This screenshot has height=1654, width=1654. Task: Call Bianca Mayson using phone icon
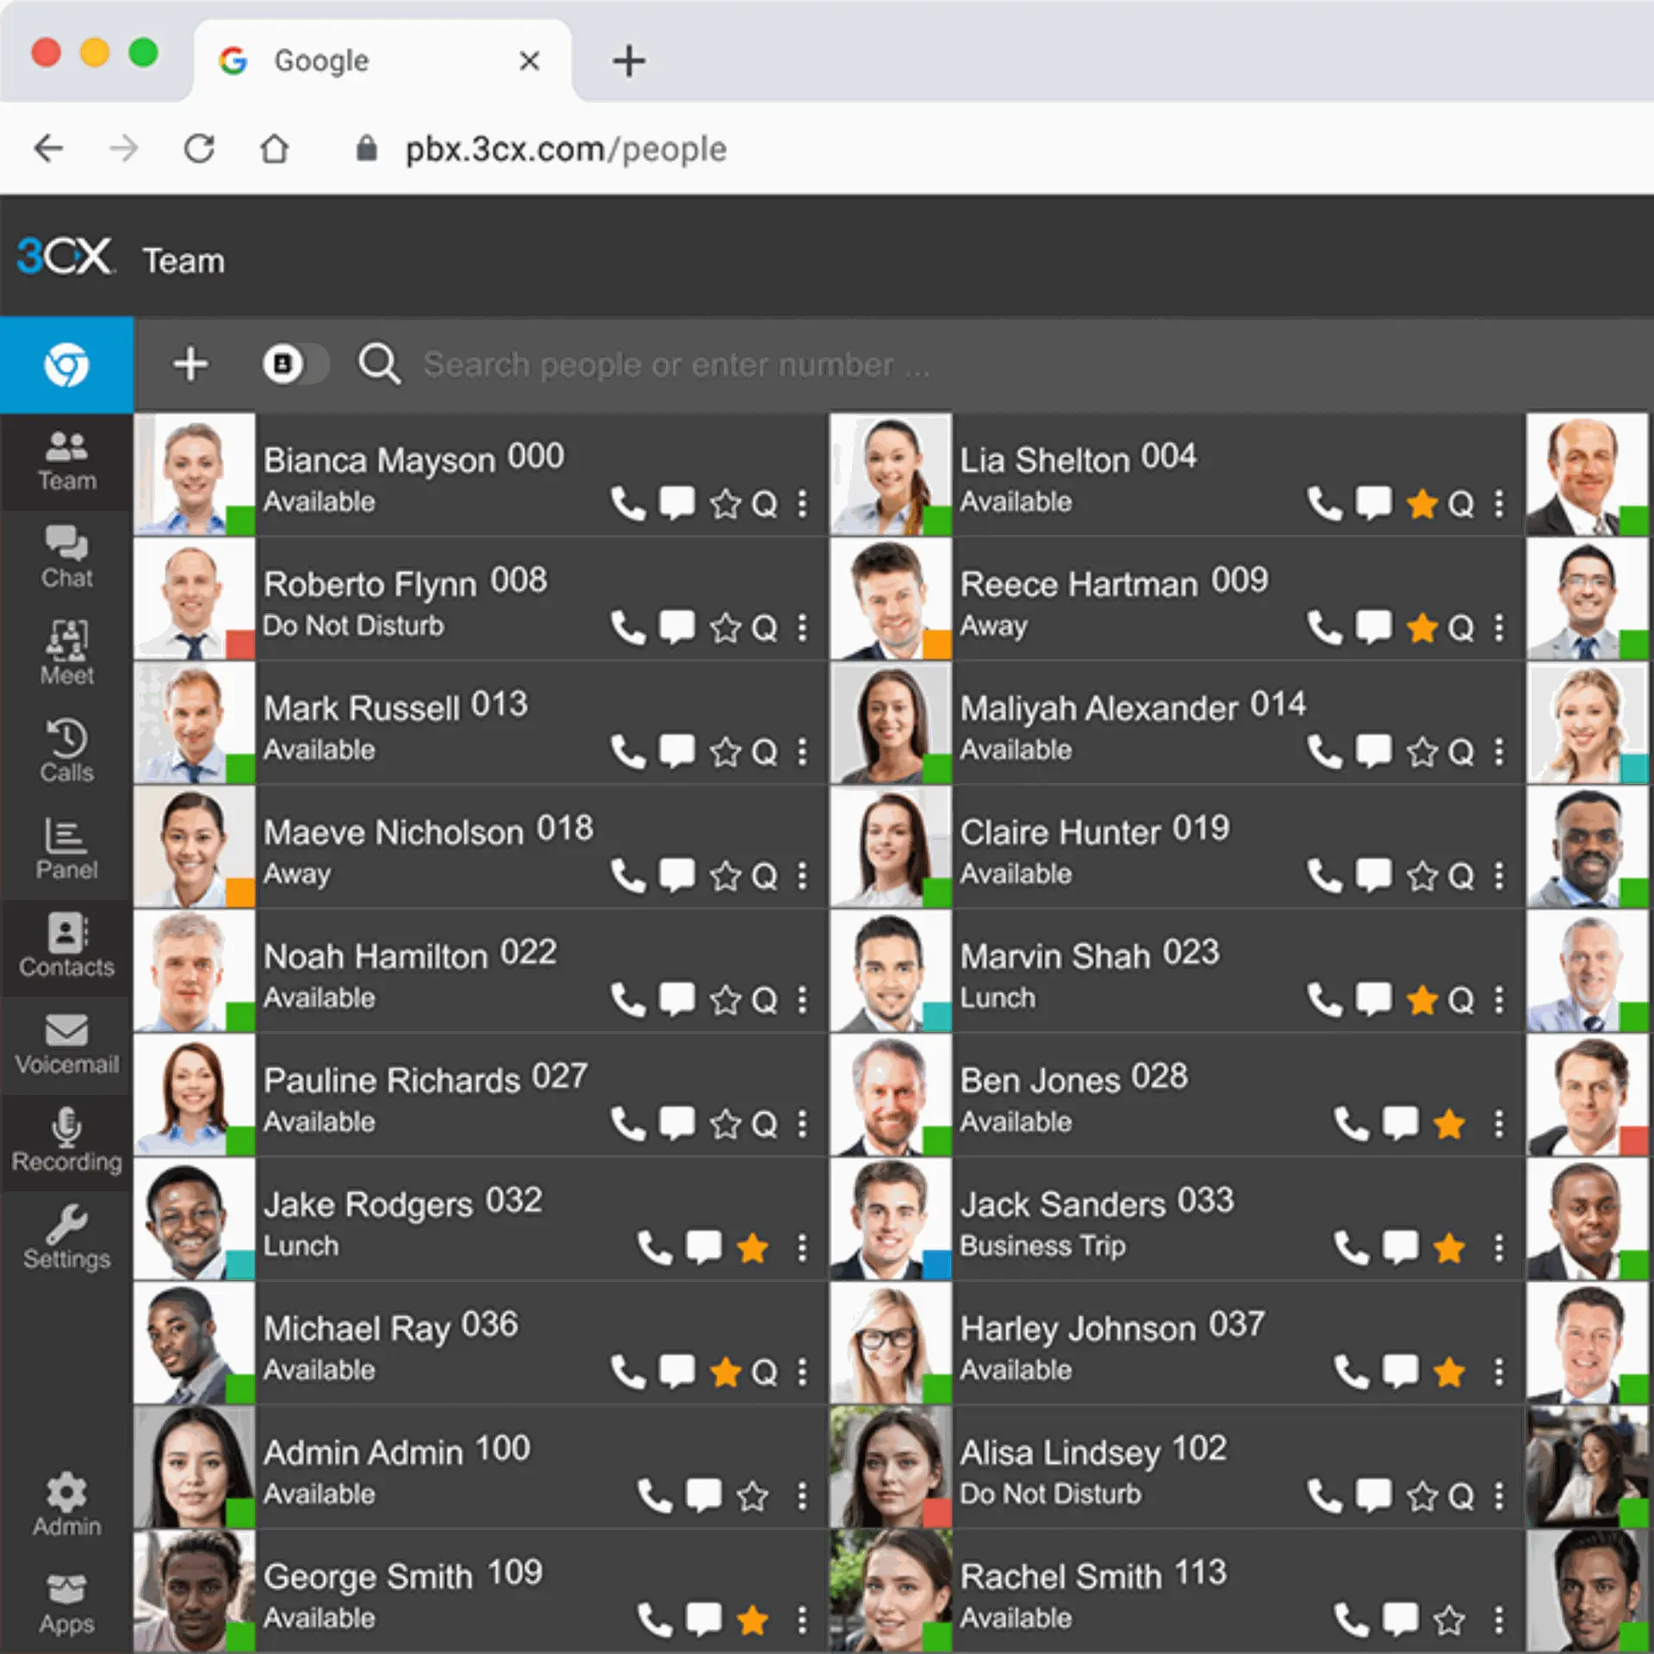[x=628, y=504]
